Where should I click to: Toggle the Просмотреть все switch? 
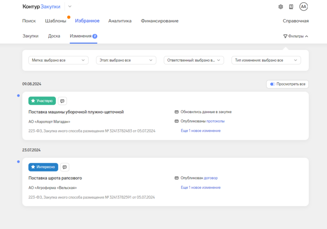[x=272, y=84]
